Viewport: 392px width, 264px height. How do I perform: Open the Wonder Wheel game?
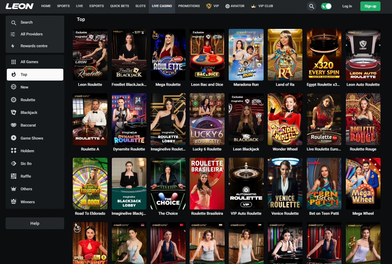point(285,119)
